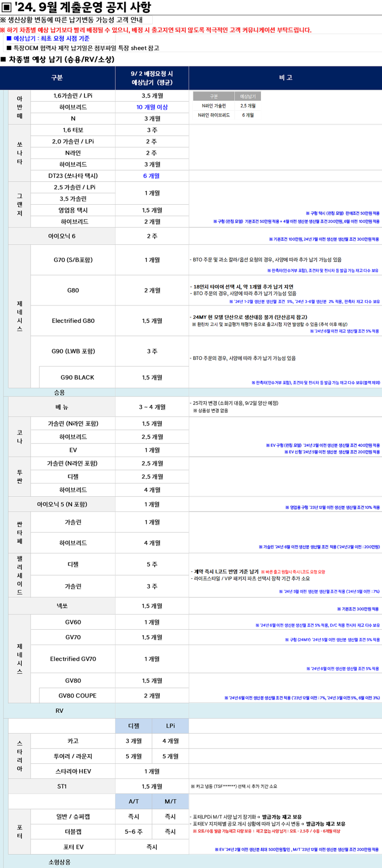The height and width of the screenshot is (868, 382).
Task: Select the Electrified G80 cell
Action: point(73,321)
